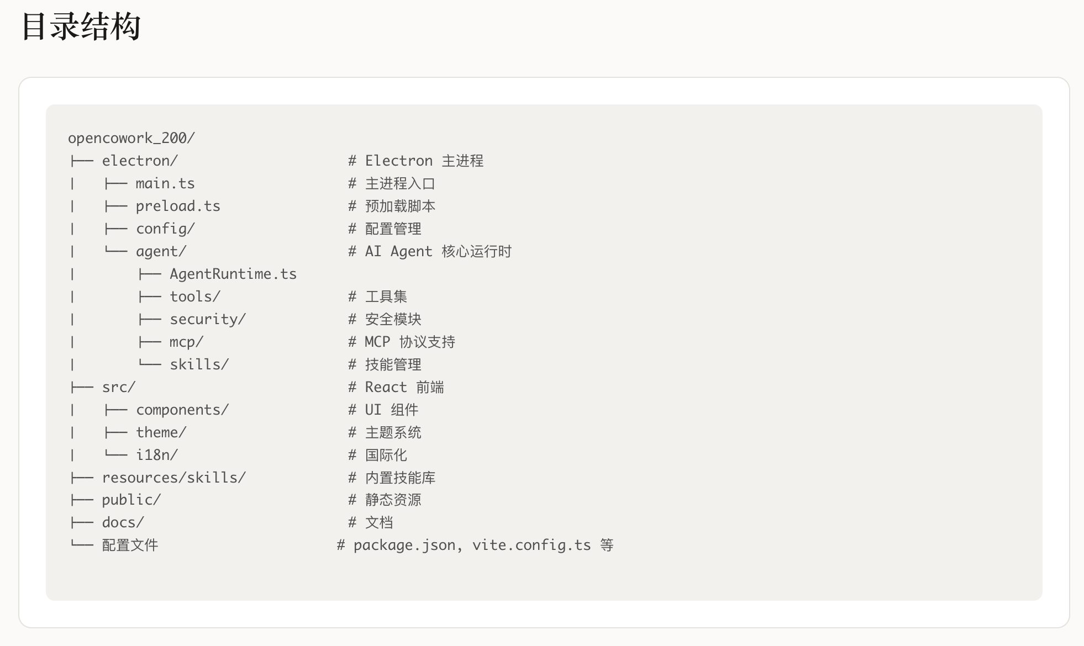This screenshot has height=646, width=1084.
Task: Click main.ts in the tree
Action: click(165, 183)
